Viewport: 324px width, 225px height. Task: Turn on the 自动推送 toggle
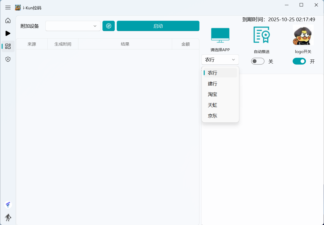point(258,61)
